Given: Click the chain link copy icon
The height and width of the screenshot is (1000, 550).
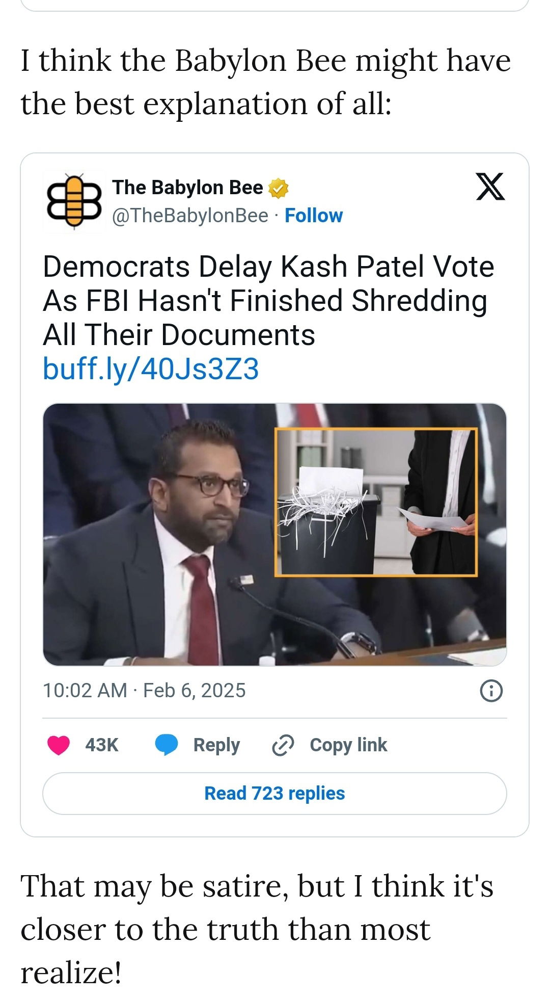Looking at the screenshot, I should [283, 745].
